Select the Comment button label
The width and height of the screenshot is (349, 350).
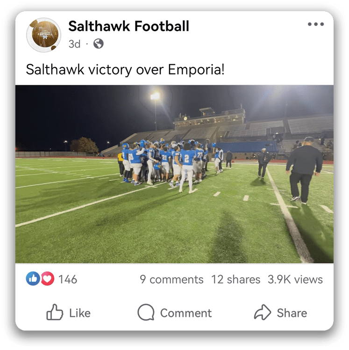[186, 313]
